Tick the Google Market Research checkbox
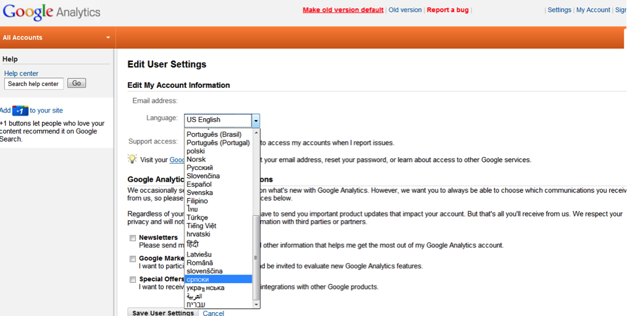The image size is (627, 316). (133, 258)
